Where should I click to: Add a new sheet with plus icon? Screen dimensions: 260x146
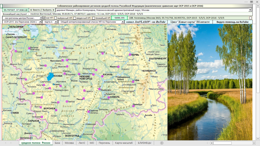click(x=162, y=143)
